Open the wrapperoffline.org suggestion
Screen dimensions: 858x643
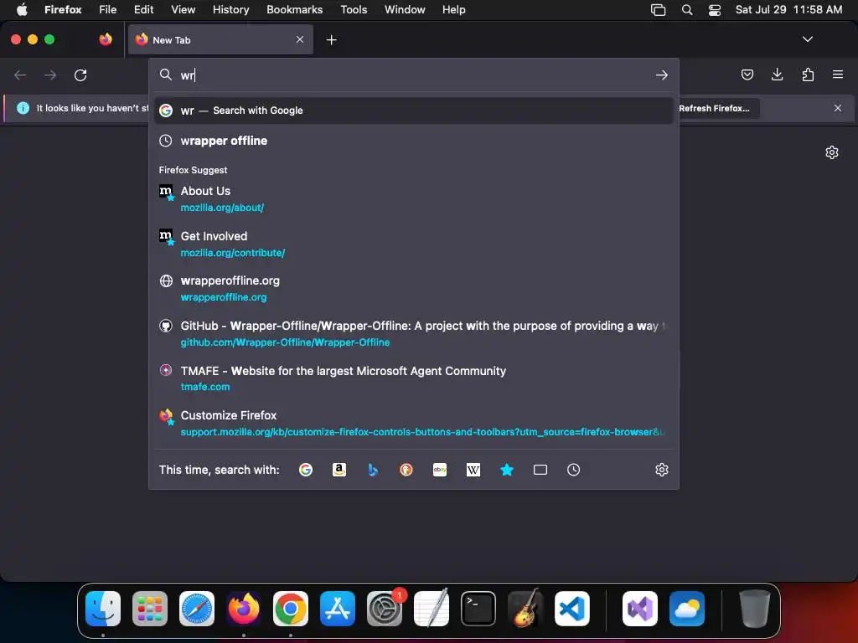[x=414, y=289]
